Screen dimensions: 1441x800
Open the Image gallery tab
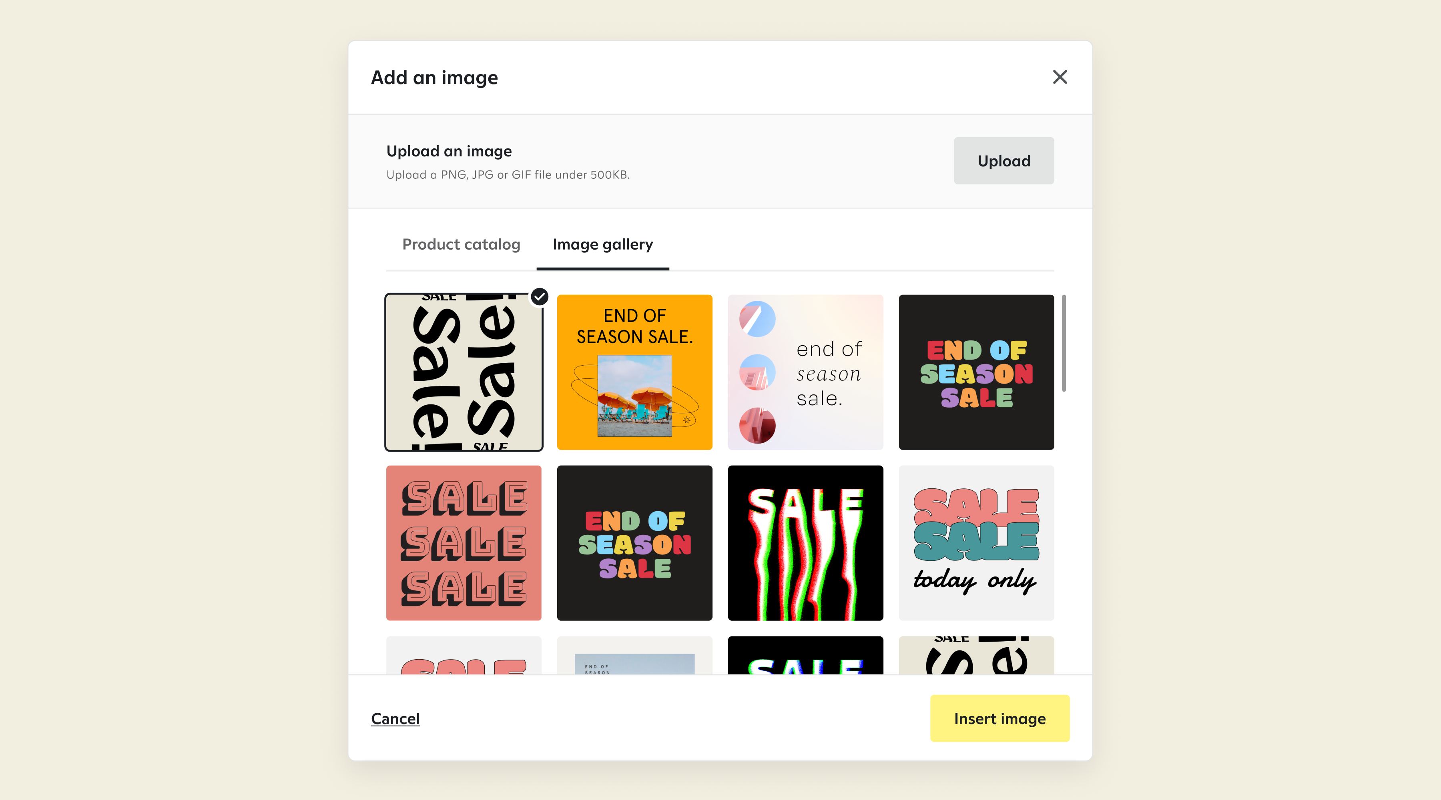point(602,244)
